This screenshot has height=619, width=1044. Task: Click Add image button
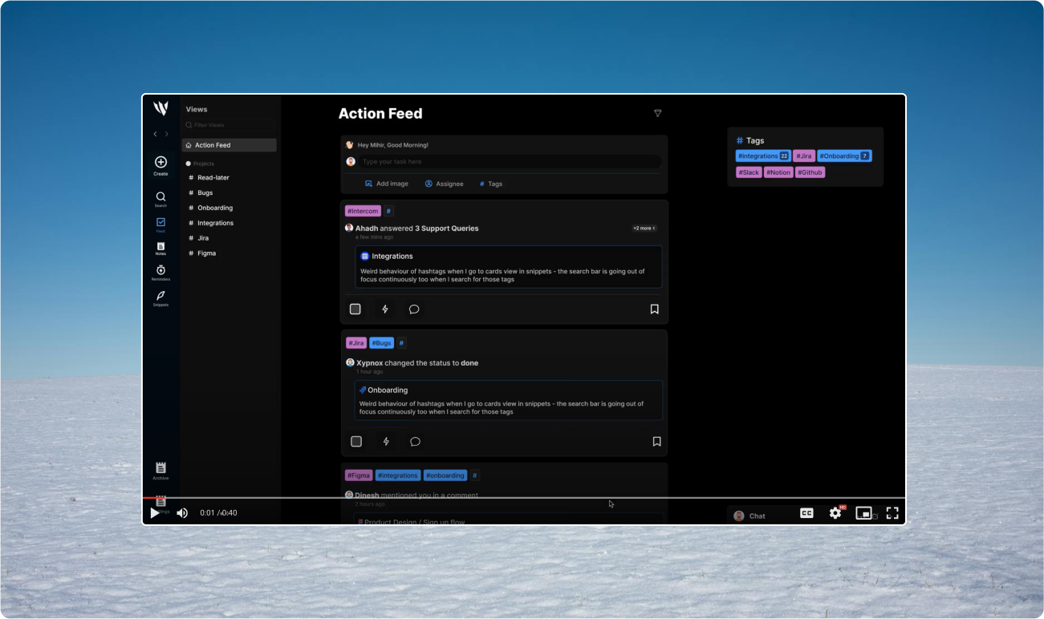(387, 184)
